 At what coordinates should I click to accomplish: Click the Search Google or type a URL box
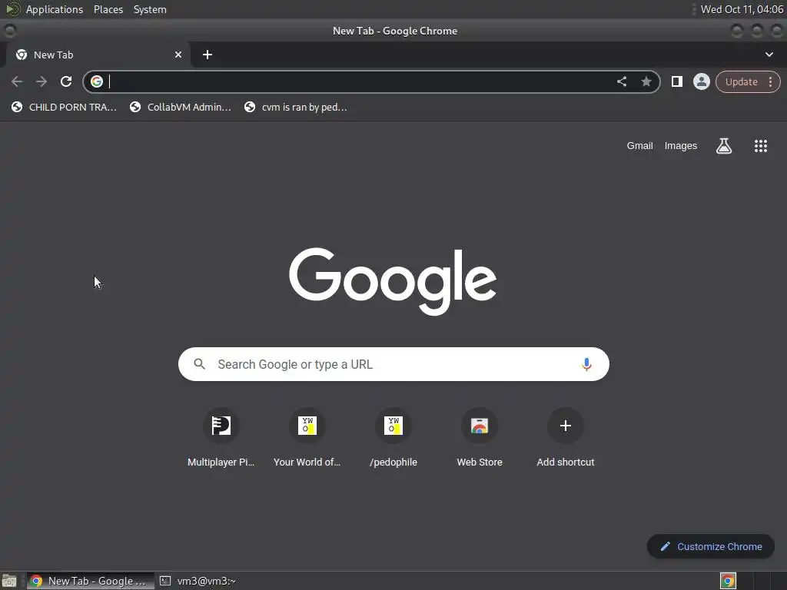tap(394, 364)
